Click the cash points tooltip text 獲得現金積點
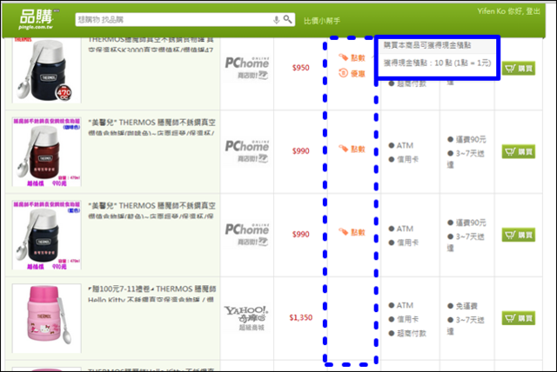This screenshot has width=557, height=372. [437, 63]
